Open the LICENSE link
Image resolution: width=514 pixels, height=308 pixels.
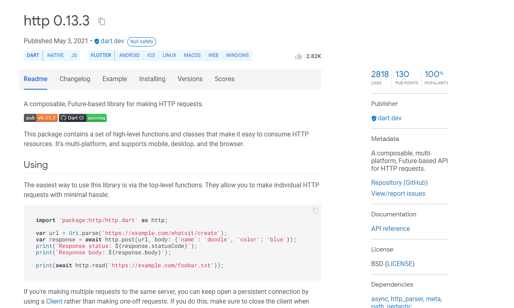pos(400,264)
